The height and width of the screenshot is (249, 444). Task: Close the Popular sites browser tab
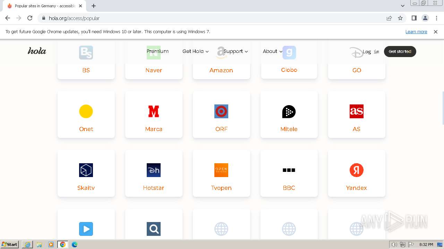tap(80, 6)
